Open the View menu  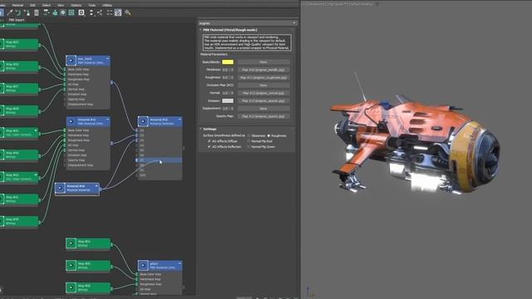click(x=61, y=5)
